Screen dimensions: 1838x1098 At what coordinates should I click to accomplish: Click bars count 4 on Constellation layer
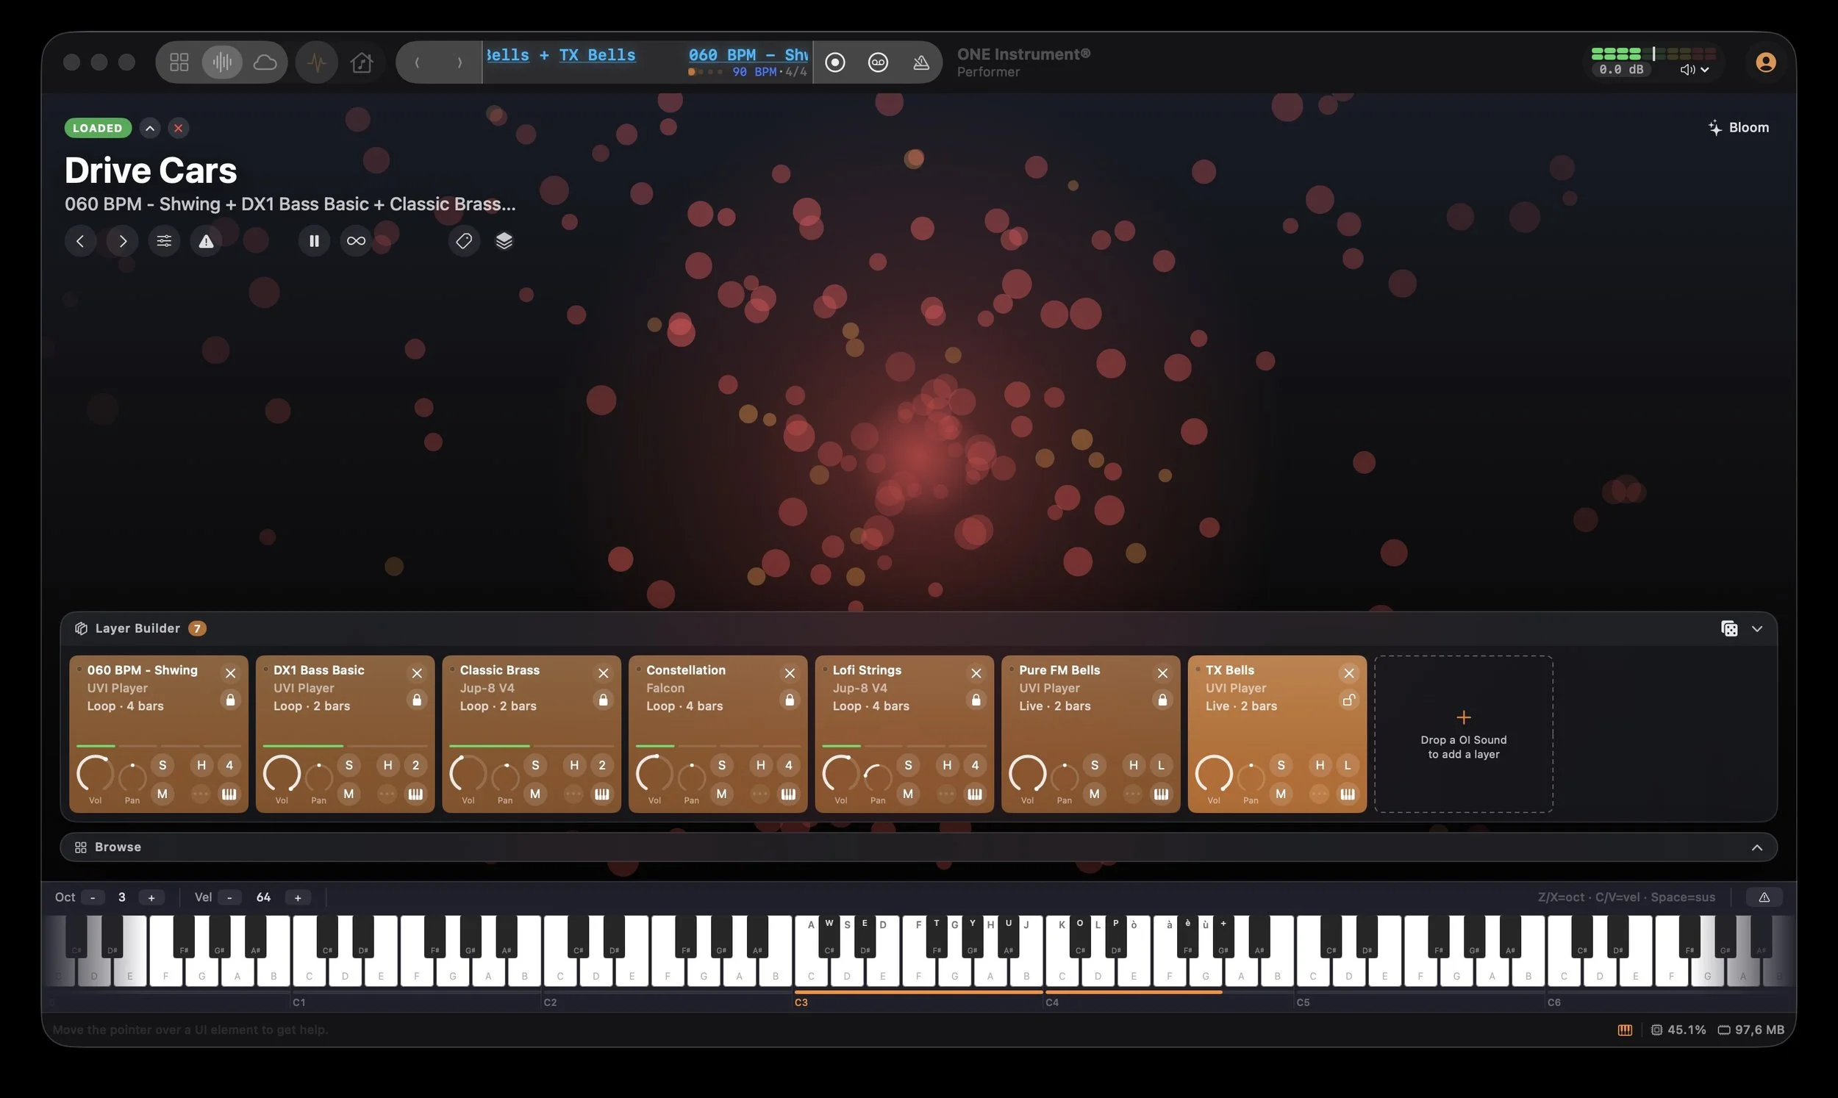788,765
